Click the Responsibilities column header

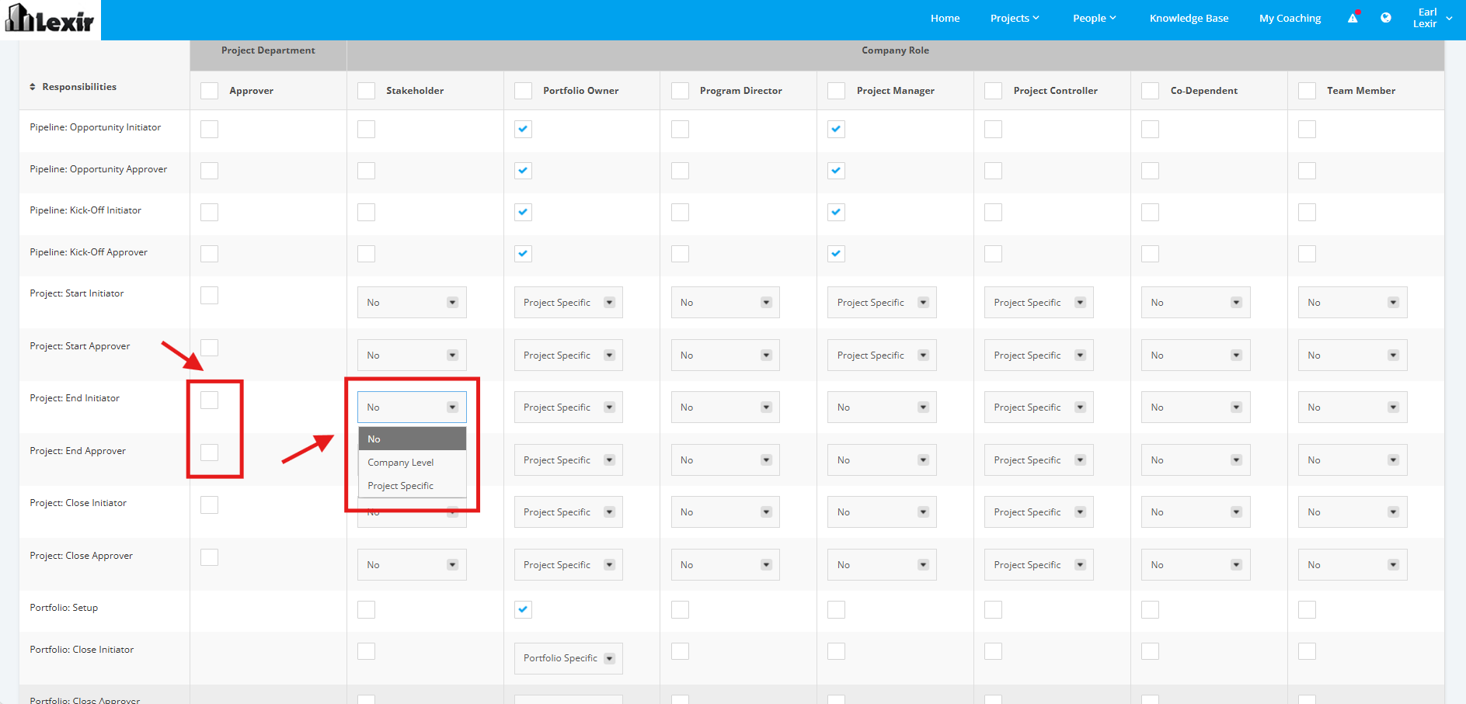tap(79, 87)
